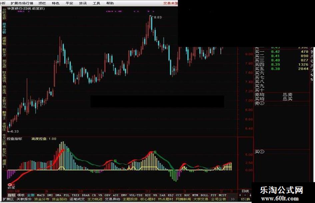Open the 资讯 menu
This screenshot has height=203, width=315.
pos(83,3)
